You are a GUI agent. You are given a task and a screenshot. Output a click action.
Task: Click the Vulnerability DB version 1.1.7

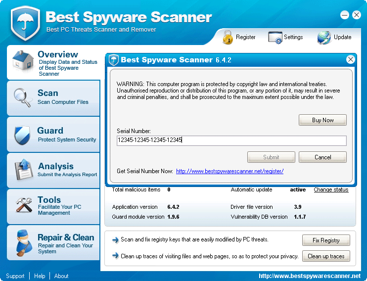300,217
